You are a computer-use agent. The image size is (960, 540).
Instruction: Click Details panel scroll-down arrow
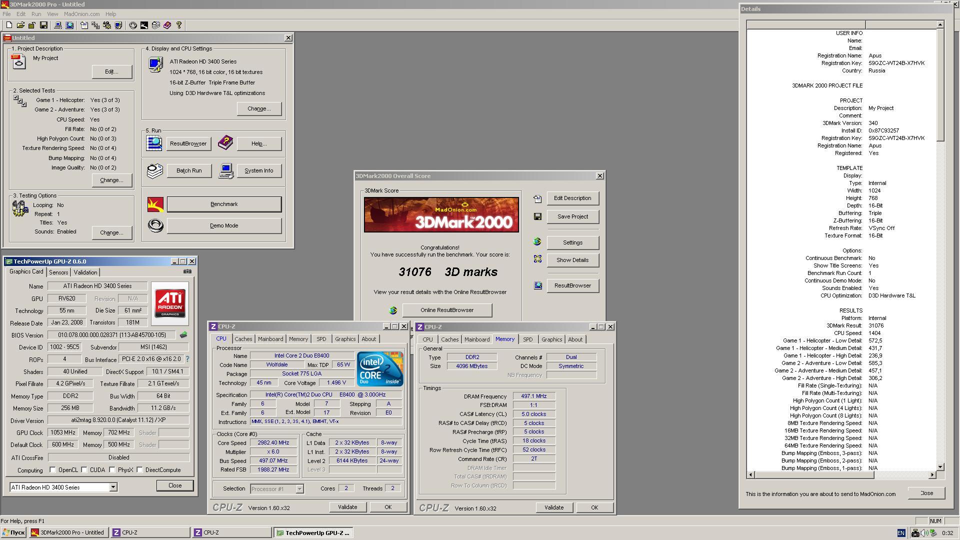pos(940,466)
